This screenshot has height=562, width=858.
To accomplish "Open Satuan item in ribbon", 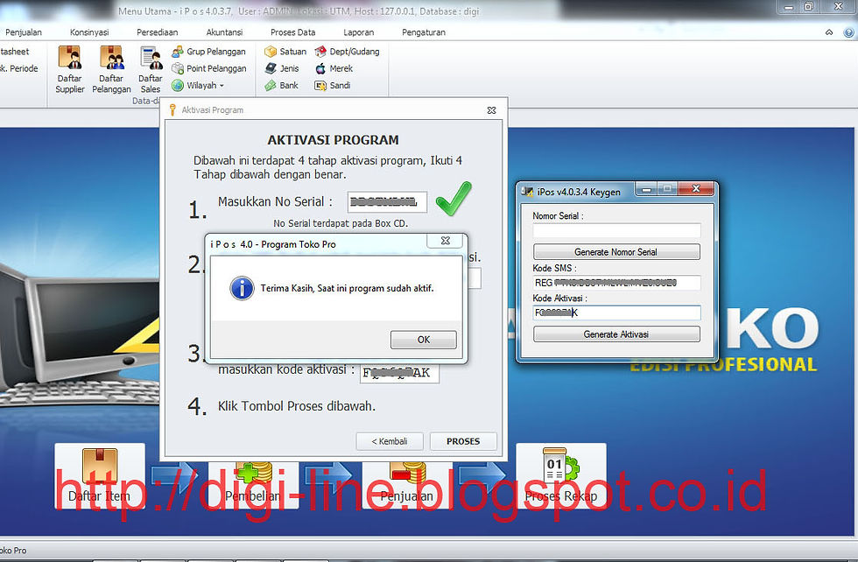I will pyautogui.click(x=285, y=52).
